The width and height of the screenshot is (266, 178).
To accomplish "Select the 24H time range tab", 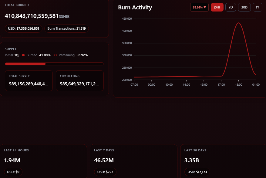I will [217, 8].
